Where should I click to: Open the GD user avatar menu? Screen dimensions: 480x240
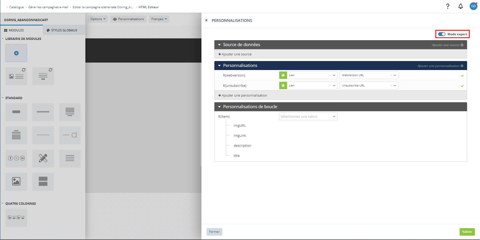click(474, 6)
